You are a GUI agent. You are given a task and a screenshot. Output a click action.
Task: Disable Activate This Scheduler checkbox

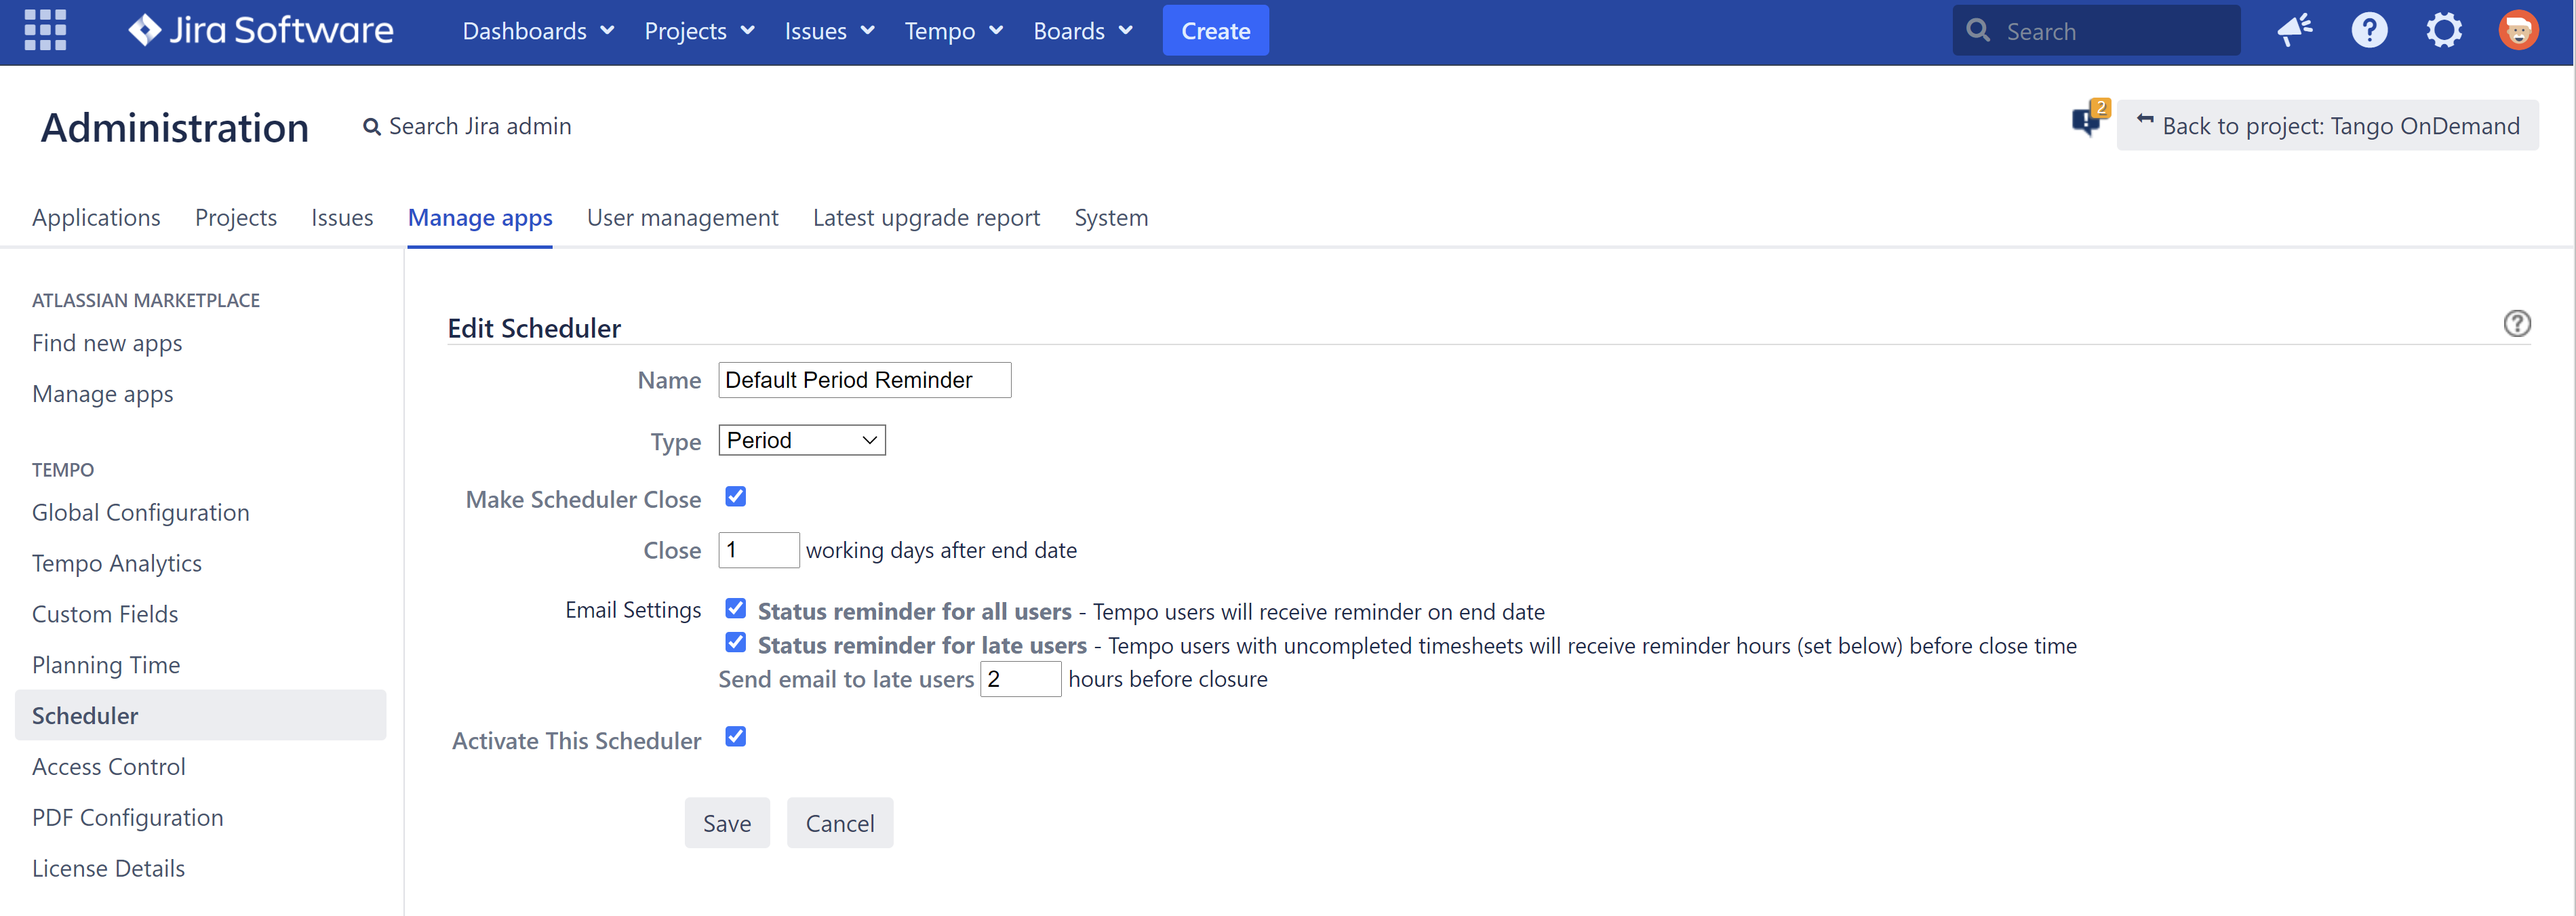click(735, 737)
